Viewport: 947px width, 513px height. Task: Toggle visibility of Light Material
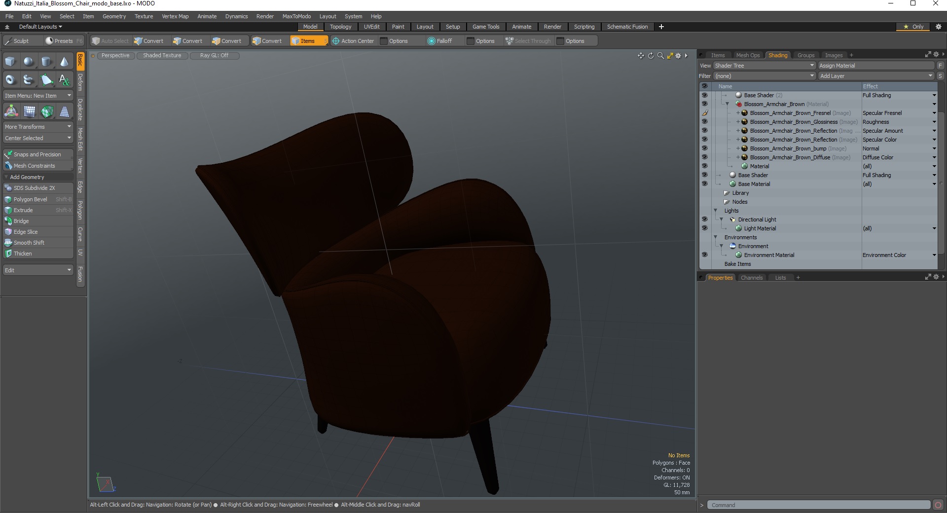(x=704, y=228)
